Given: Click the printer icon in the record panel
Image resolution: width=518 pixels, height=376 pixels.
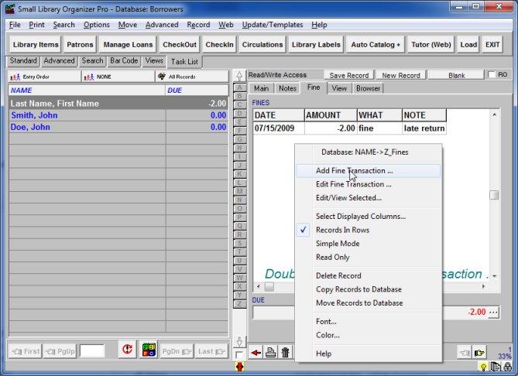Looking at the screenshot, I should (270, 353).
